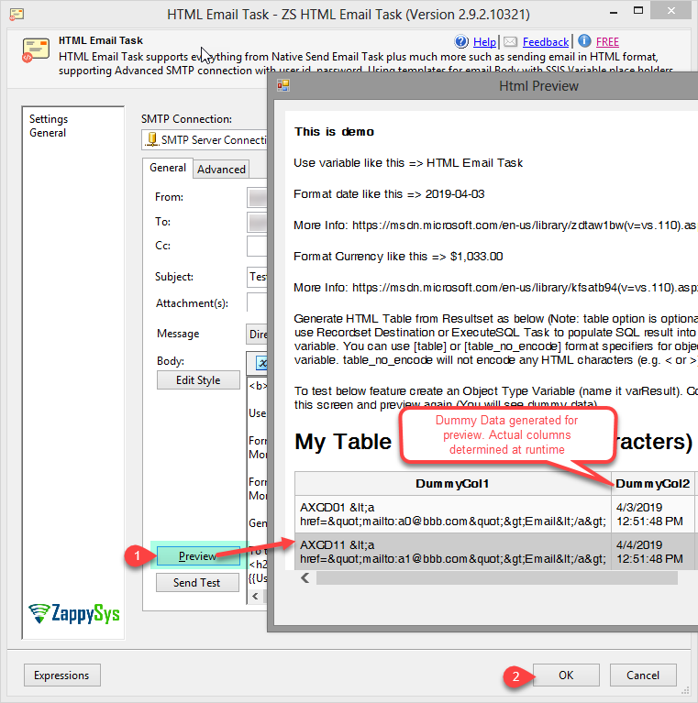Click the Attachment(s) input field
698x703 pixels.
tap(257, 302)
